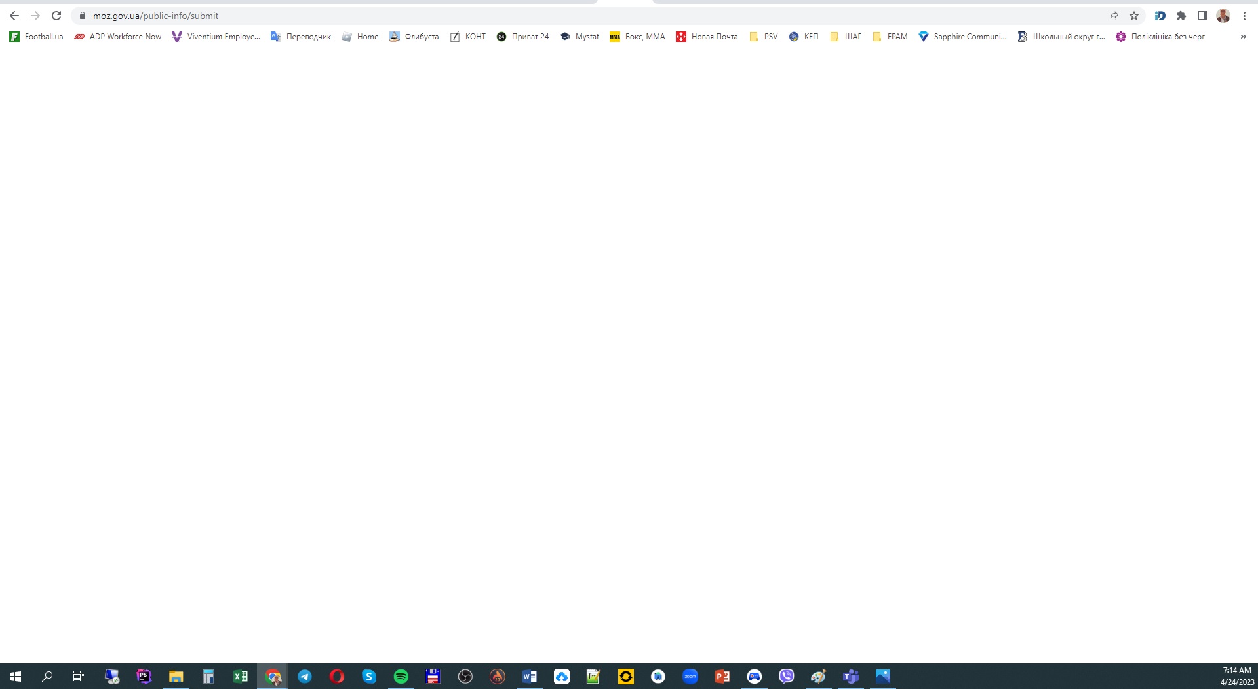This screenshot has width=1258, height=689.
Task: Open the Share this page icon
Action: pyautogui.click(x=1113, y=16)
